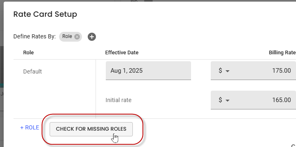Click CHECK FOR MISSING ROLES button
296x147 pixels.
[x=91, y=129]
